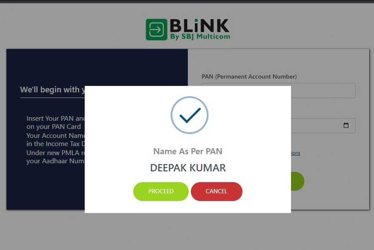Click the on your PAN Card text line
Image resolution: width=374 pixels, height=250 pixels.
(54, 127)
